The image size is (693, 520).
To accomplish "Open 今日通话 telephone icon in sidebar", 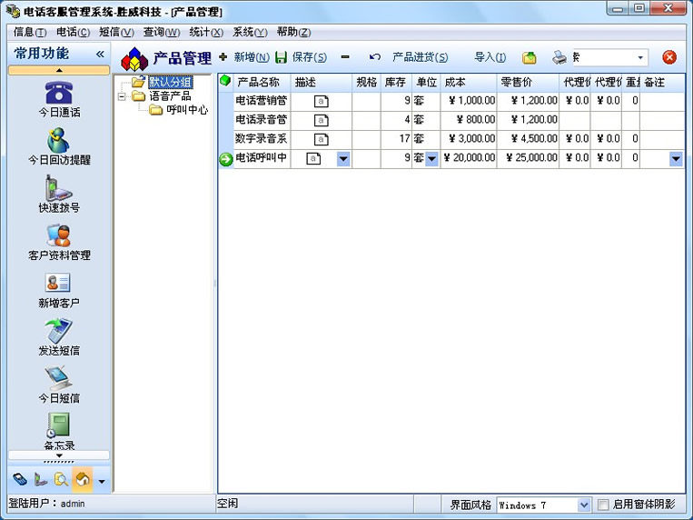I will coord(58,93).
